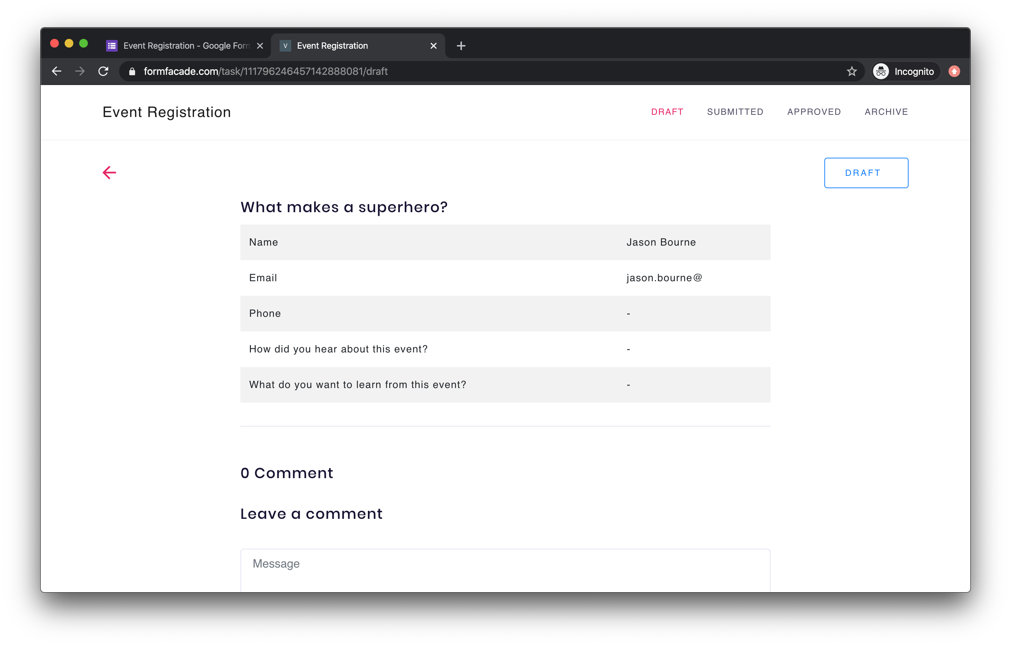Open a new browser tab with the plus
The image size is (1011, 646).
461,46
